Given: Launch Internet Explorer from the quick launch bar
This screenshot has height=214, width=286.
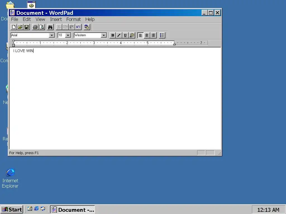Looking at the screenshot, I should [x=36, y=208].
